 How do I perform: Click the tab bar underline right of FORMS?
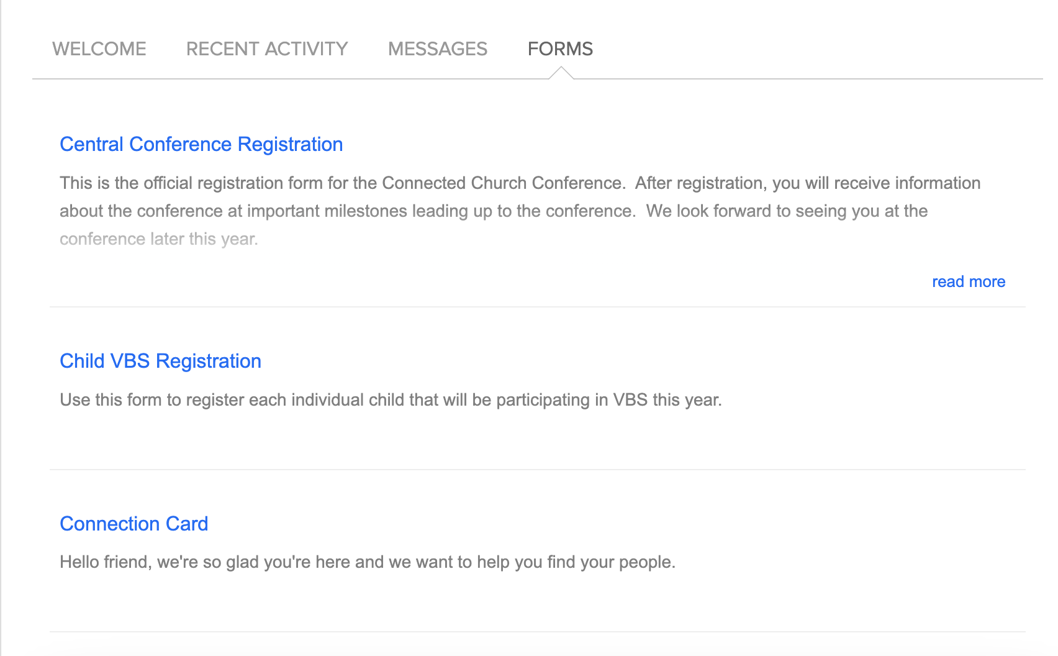pos(807,79)
